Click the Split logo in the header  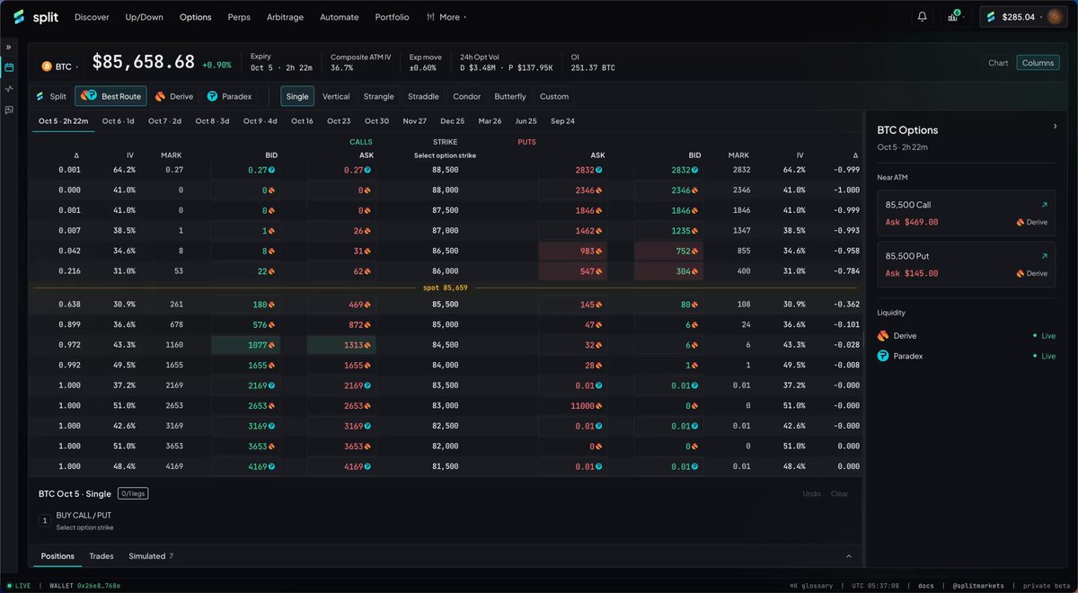coord(36,17)
